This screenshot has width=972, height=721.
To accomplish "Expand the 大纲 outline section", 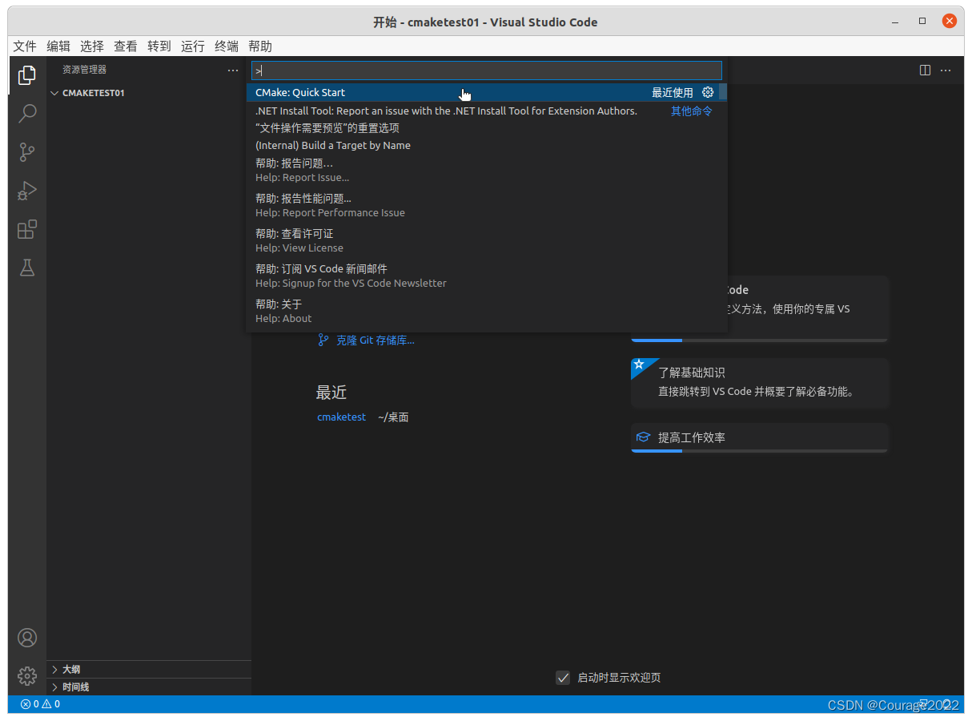I will click(149, 670).
